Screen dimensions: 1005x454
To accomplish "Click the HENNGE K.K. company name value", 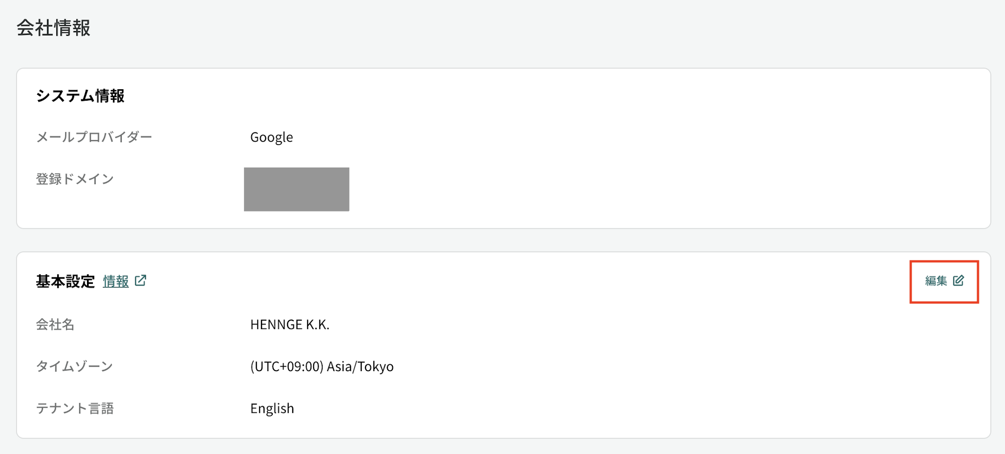I will pos(290,324).
